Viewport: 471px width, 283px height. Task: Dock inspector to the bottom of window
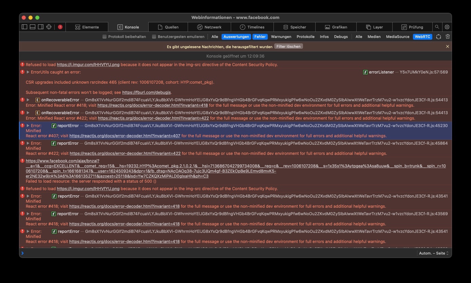[x=33, y=27]
